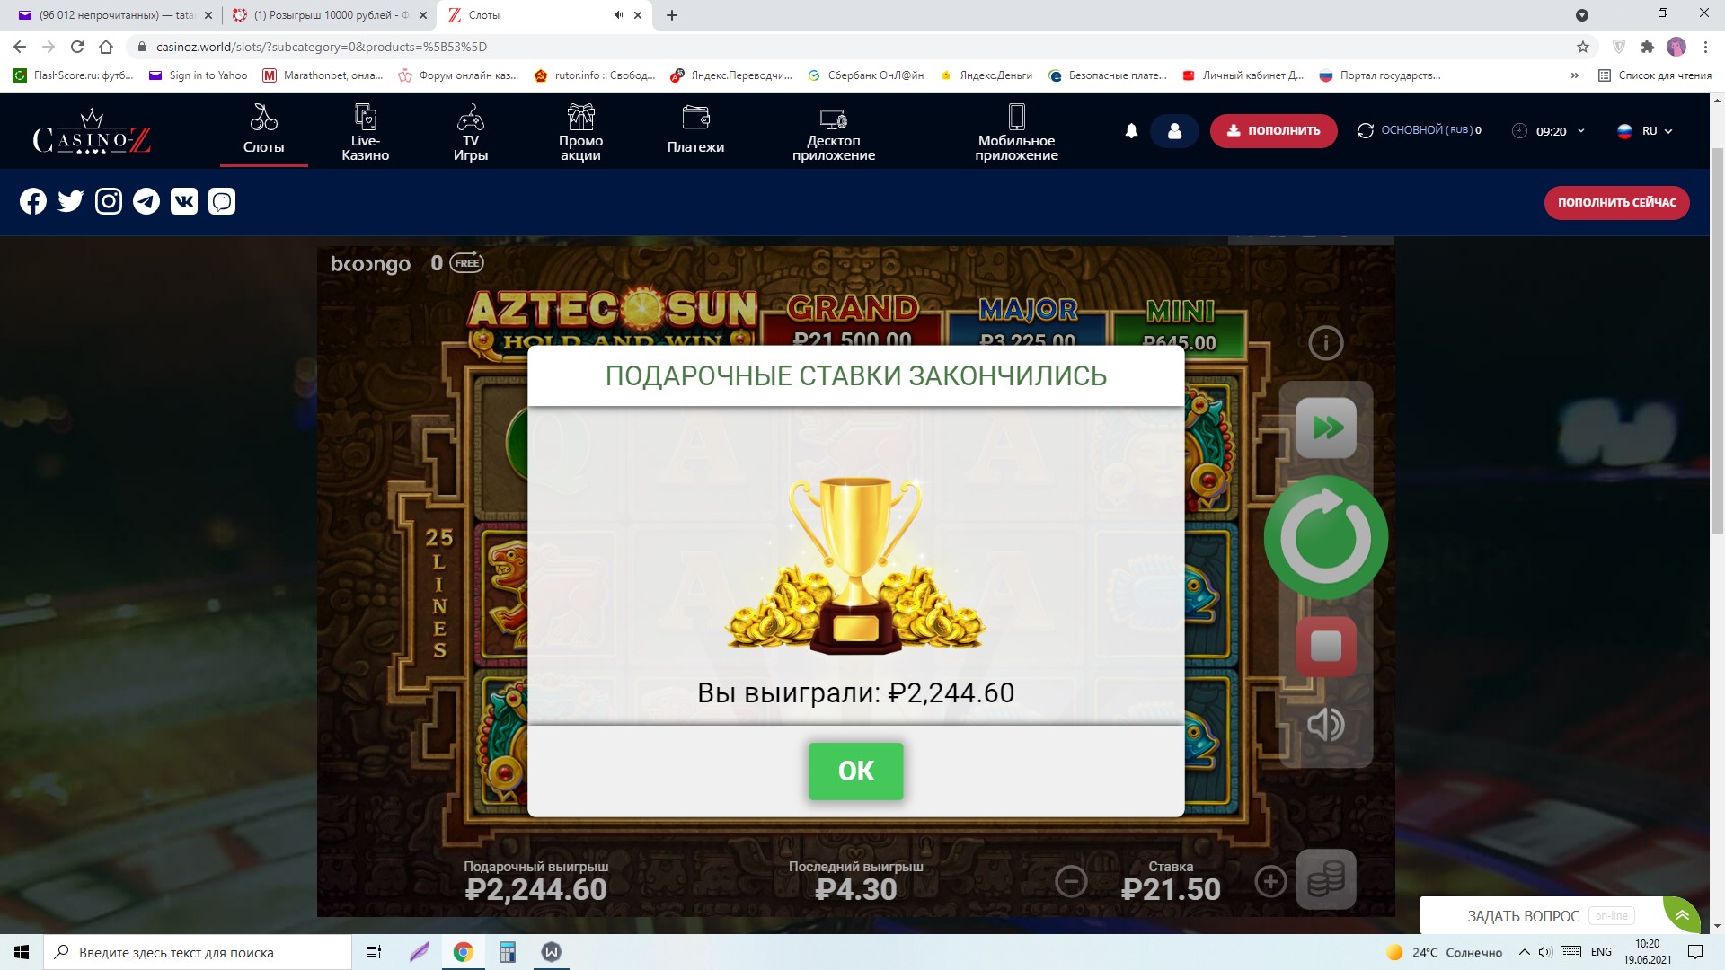Open the Telegram social icon
The height and width of the screenshot is (970, 1725).
(146, 201)
